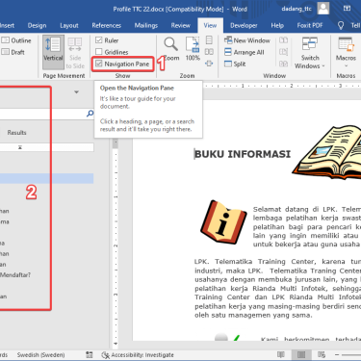
Task: Click Arrange All windows
Action: [245, 52]
